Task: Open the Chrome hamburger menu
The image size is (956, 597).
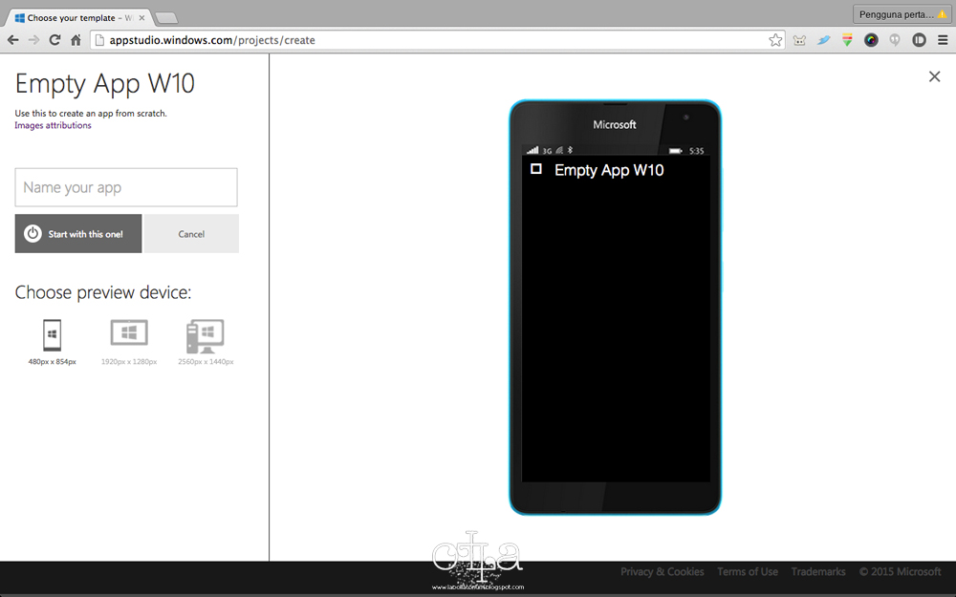Action: tap(943, 40)
